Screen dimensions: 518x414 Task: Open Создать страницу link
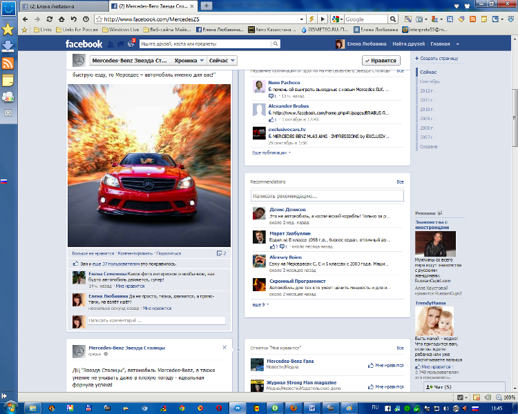438,58
